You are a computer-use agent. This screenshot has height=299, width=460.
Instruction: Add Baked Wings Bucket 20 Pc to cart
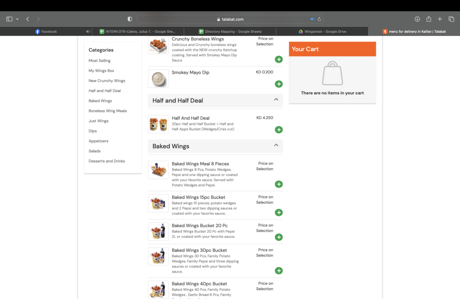pos(279,237)
